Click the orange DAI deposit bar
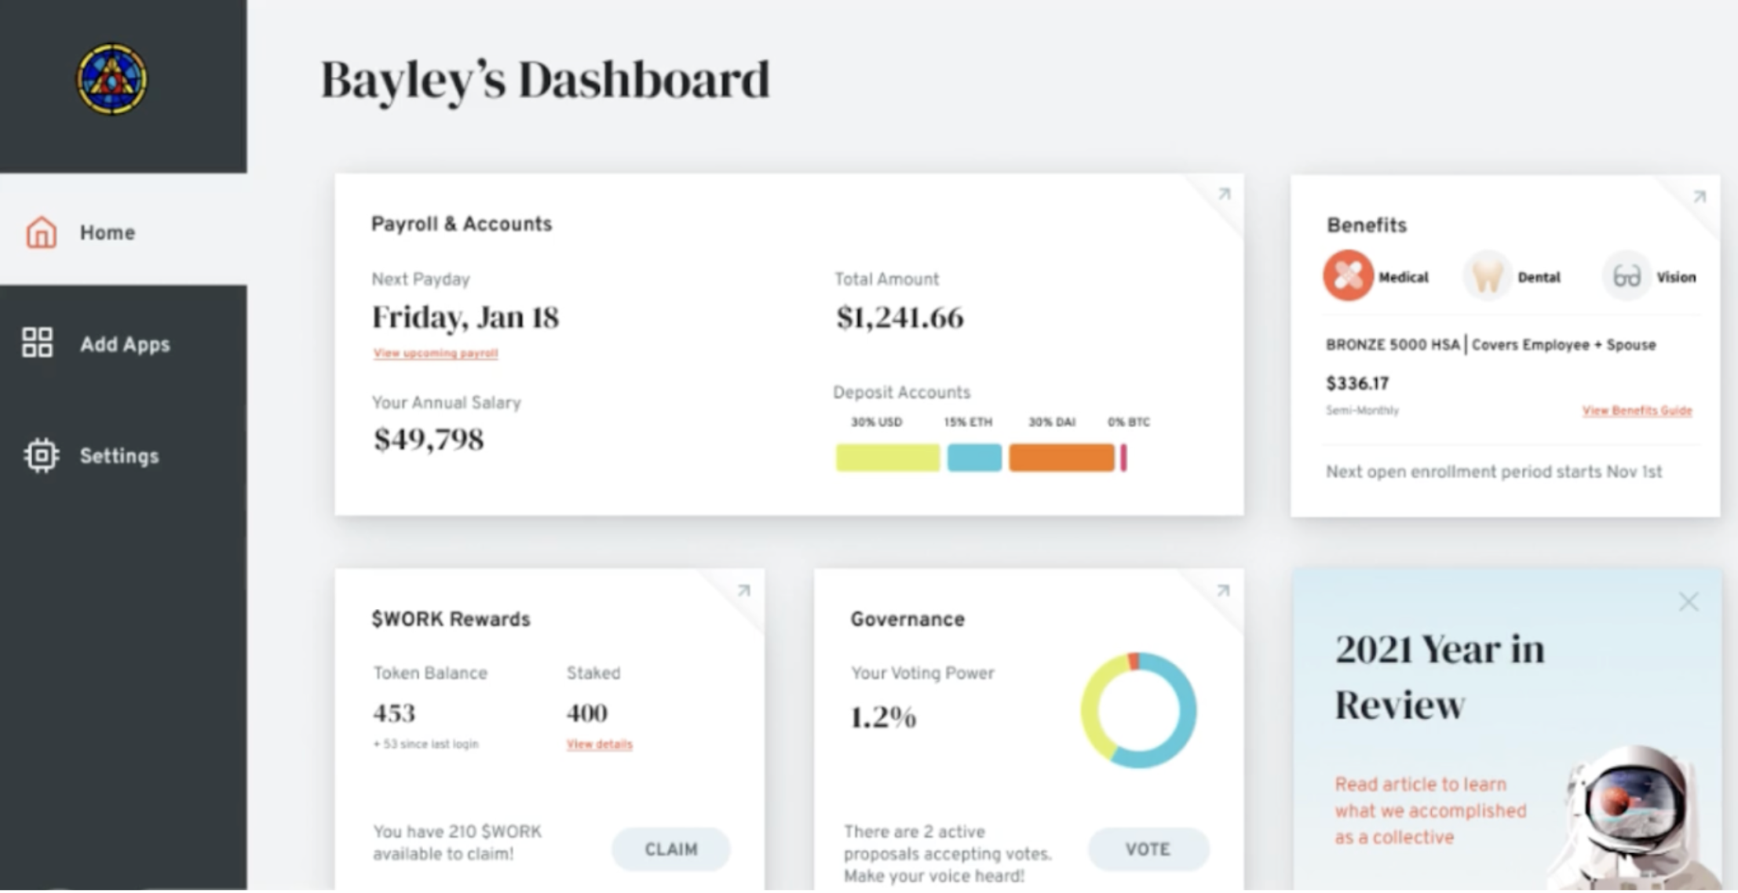Image resolution: width=1738 pixels, height=893 pixels. pyautogui.click(x=1061, y=457)
